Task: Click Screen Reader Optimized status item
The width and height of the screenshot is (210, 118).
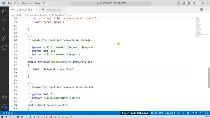Action: click(135, 113)
